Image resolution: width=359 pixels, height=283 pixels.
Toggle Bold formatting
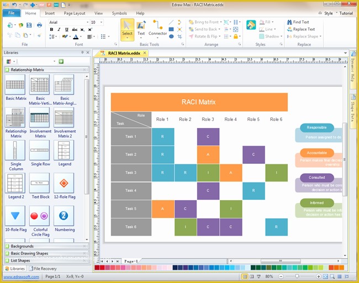(x=51, y=29)
